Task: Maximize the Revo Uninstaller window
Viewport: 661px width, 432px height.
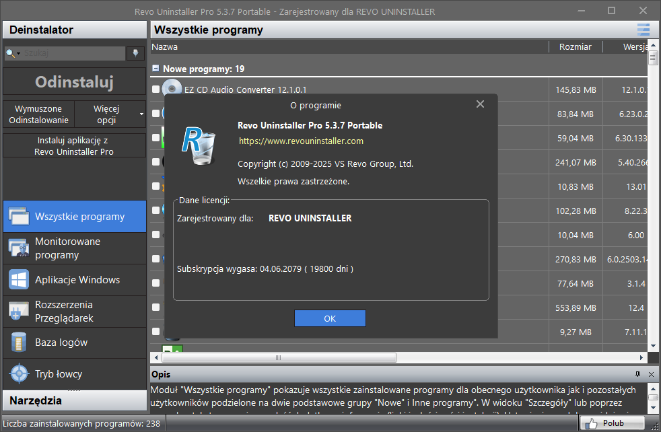Action: tap(612, 11)
